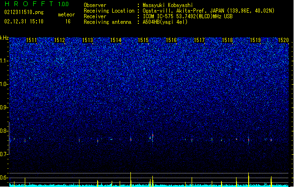Click the observer name Masayuki Kobayashi
The image size is (294, 187).
click(x=167, y=5)
